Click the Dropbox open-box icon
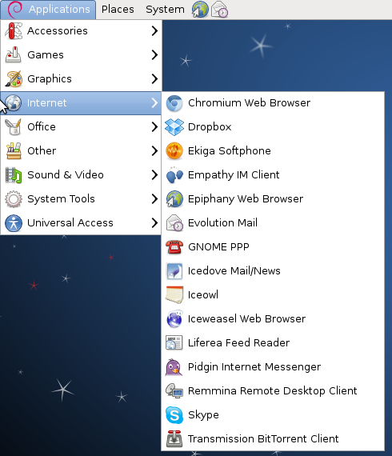Image resolution: width=392 pixels, height=456 pixels. pyautogui.click(x=174, y=126)
